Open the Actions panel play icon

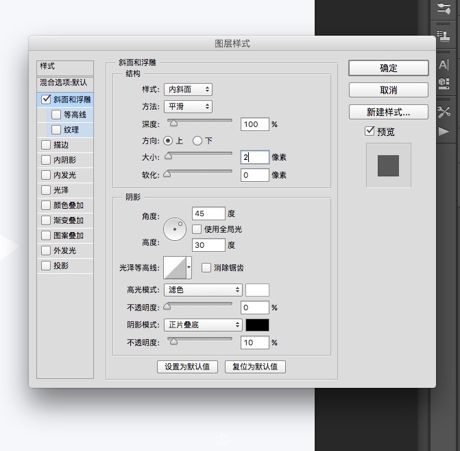click(444, 131)
